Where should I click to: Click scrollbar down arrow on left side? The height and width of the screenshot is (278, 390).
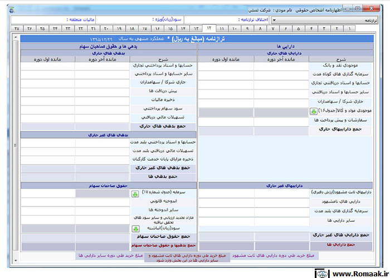pyautogui.click(x=16, y=260)
